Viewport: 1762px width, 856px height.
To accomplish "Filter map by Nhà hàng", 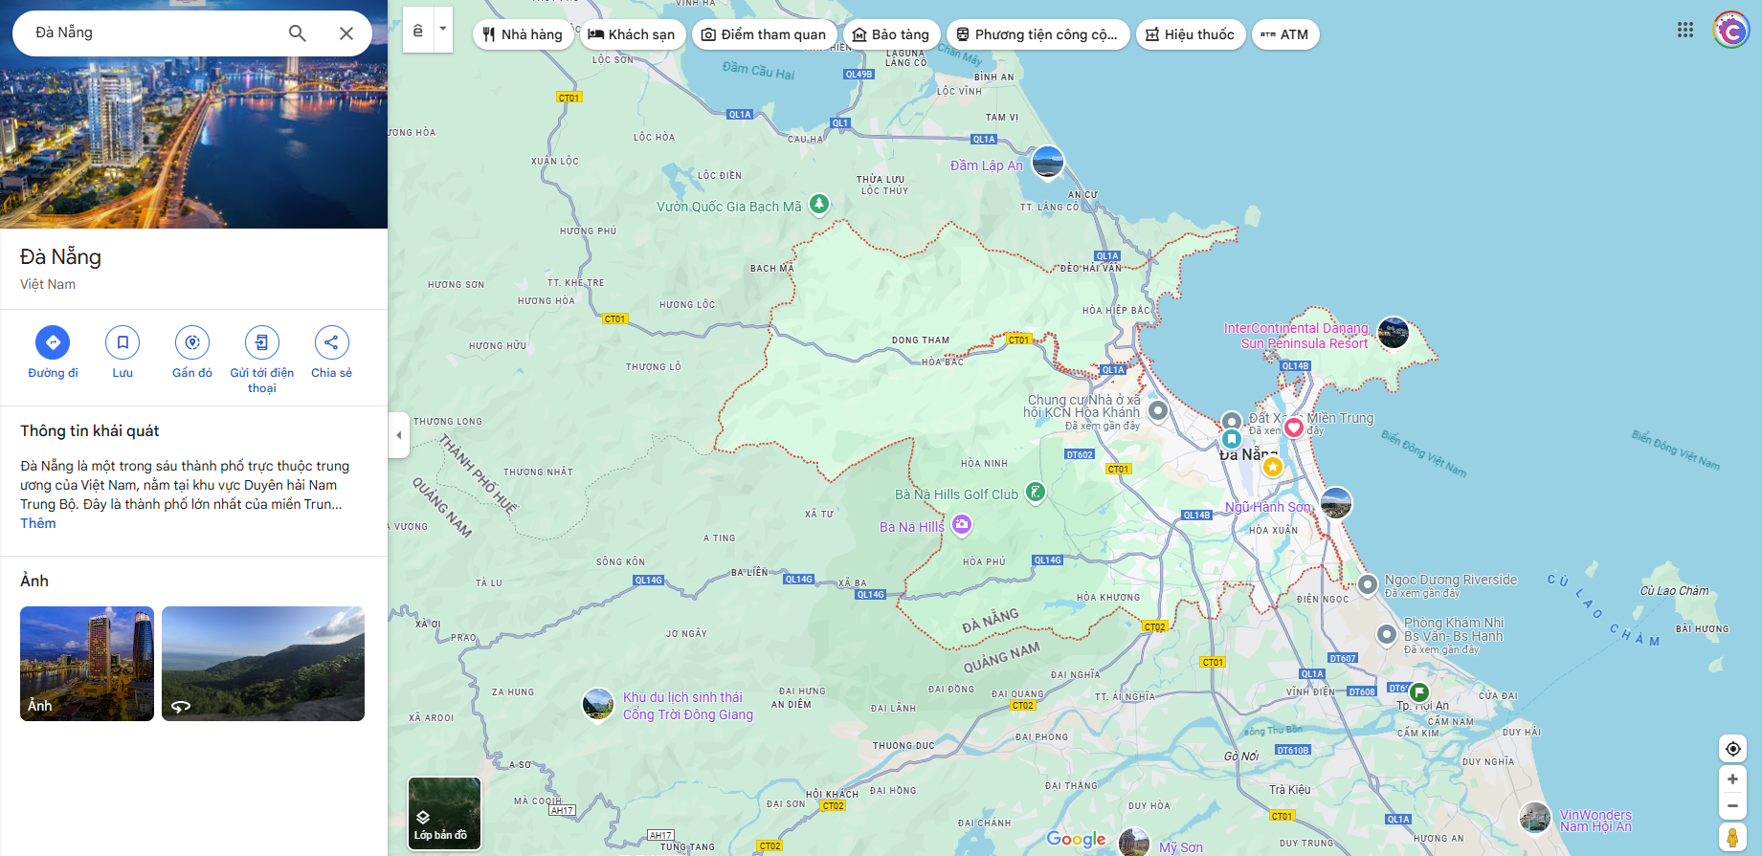I will tap(523, 34).
